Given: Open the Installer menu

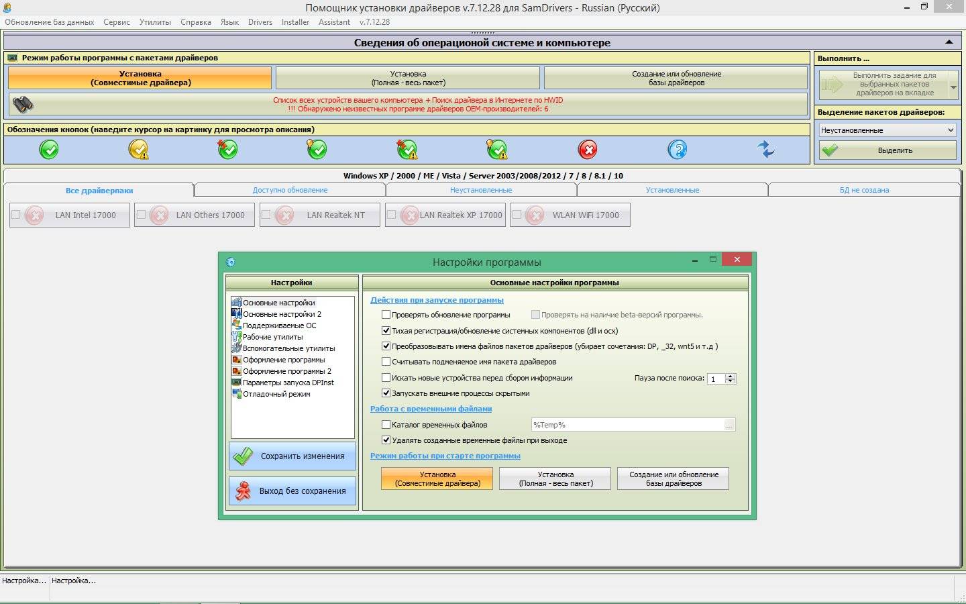Looking at the screenshot, I should click(295, 22).
